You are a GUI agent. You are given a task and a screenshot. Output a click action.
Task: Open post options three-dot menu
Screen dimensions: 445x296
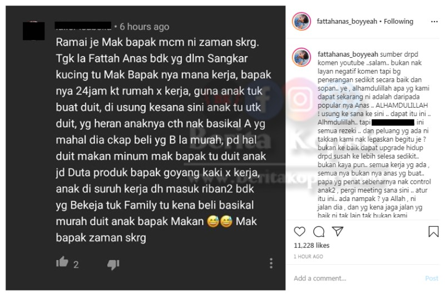[434, 22]
